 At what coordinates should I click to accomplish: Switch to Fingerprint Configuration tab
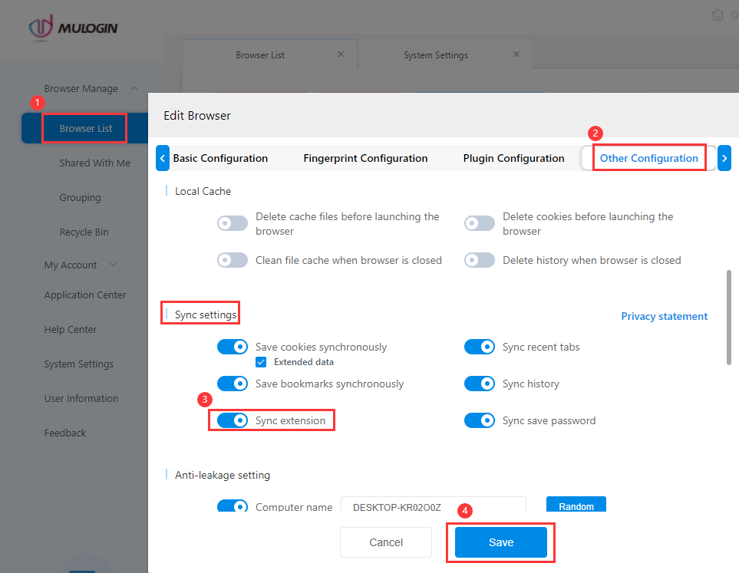[x=365, y=158]
